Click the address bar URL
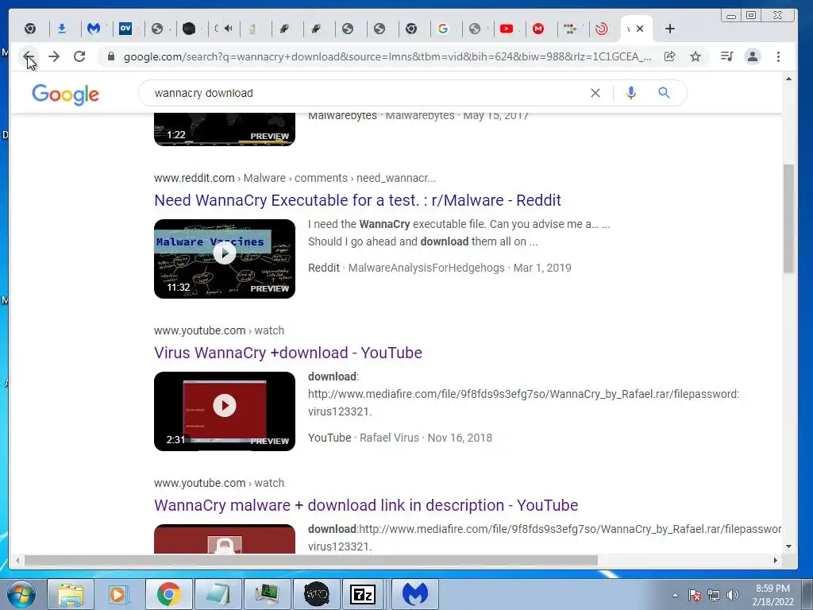Screen dimensions: 813x610 coord(387,56)
